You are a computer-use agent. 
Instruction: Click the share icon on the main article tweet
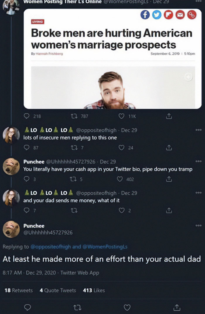coord(169,116)
